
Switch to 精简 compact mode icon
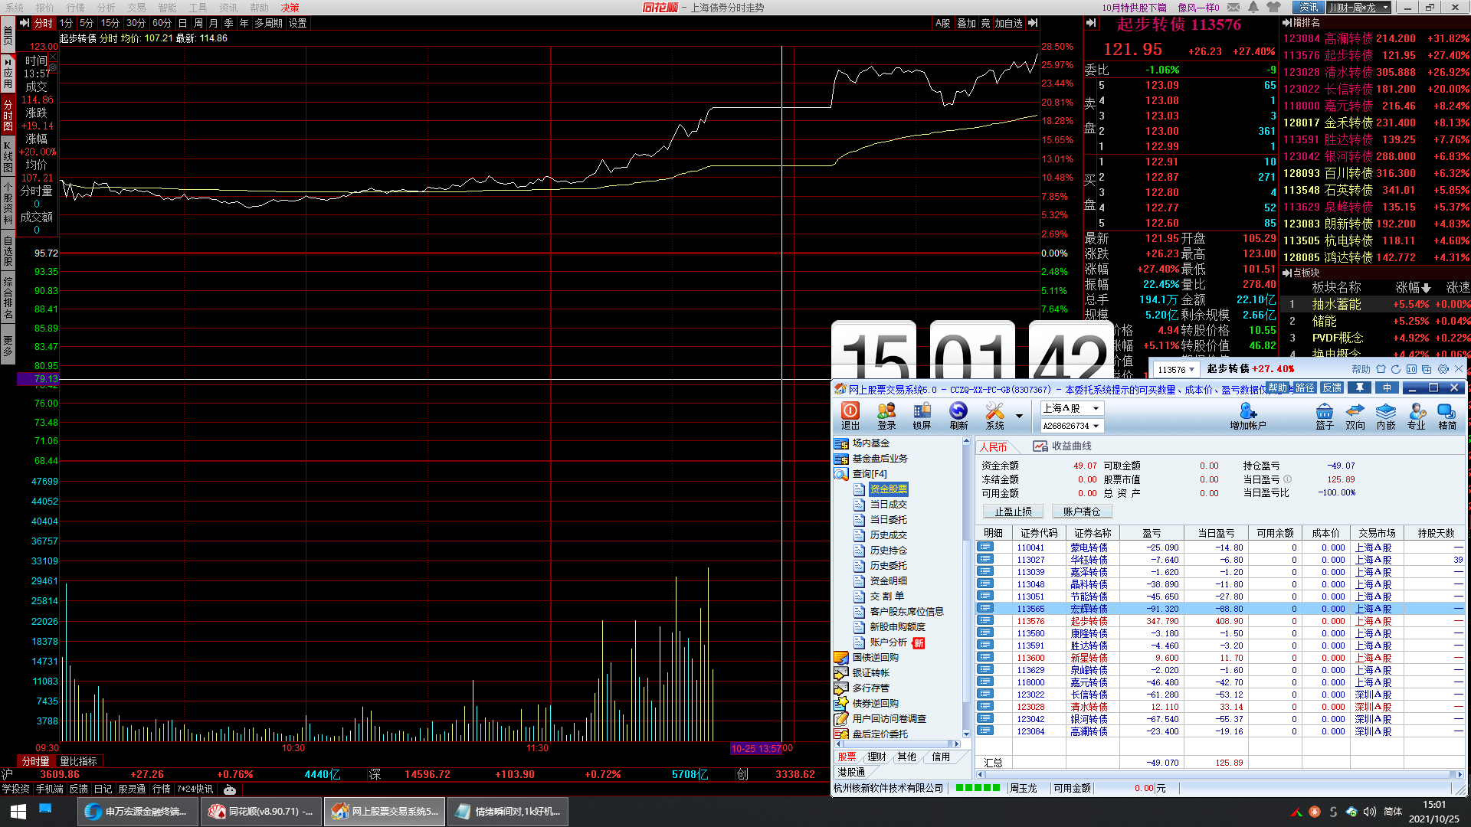coord(1447,416)
